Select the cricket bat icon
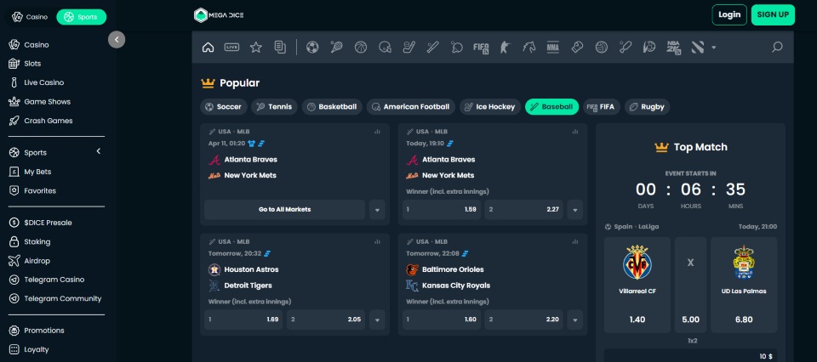817x362 pixels. point(626,48)
